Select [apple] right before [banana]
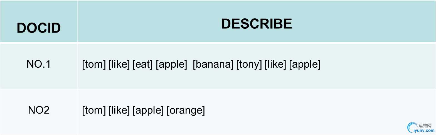Image resolution: width=436 pixels, height=135 pixels. 171,64
